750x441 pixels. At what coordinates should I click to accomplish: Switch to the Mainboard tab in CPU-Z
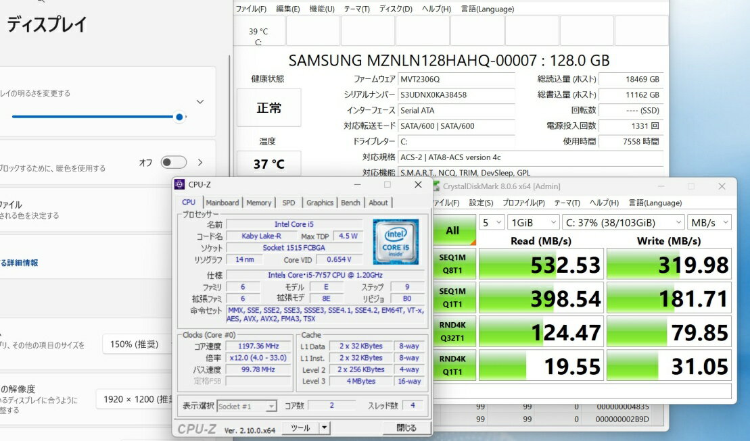pyautogui.click(x=222, y=203)
